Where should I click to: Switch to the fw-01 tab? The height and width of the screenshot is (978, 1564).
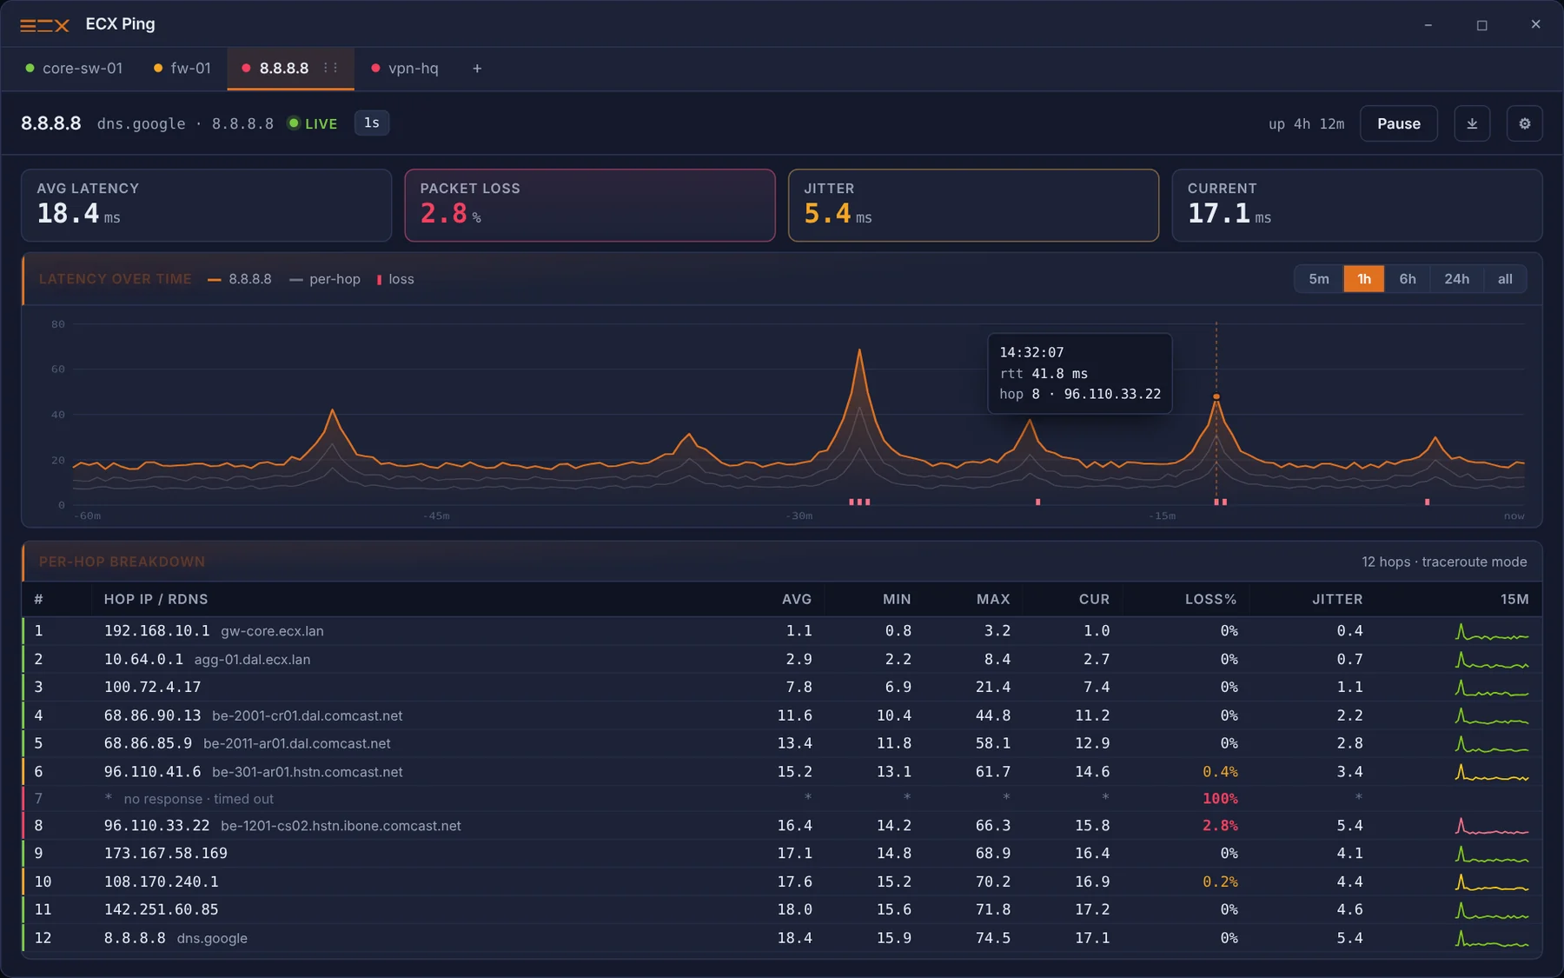pos(182,69)
